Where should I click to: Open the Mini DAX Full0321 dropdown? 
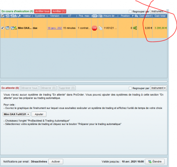click(x=16, y=114)
